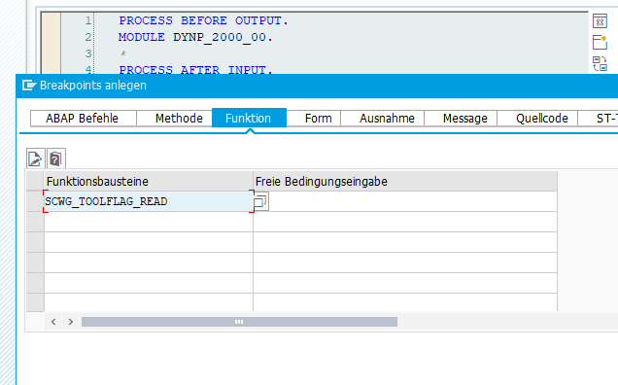The height and width of the screenshot is (385, 618).
Task: Click line number 3 in the editor
Action: 87,53
